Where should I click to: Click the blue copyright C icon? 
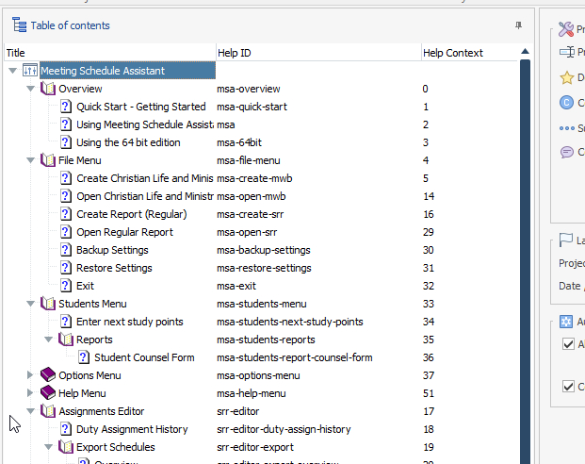point(566,103)
